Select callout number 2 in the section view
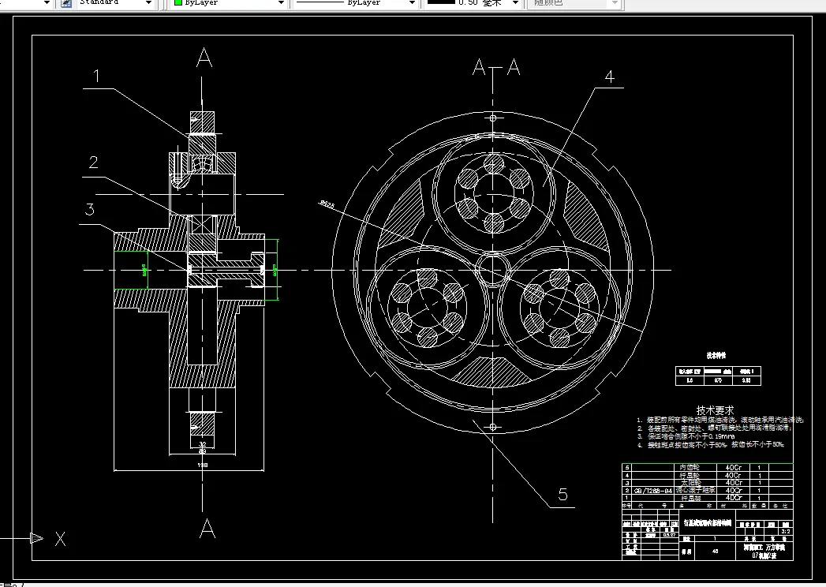The image size is (826, 587). pyautogui.click(x=93, y=163)
